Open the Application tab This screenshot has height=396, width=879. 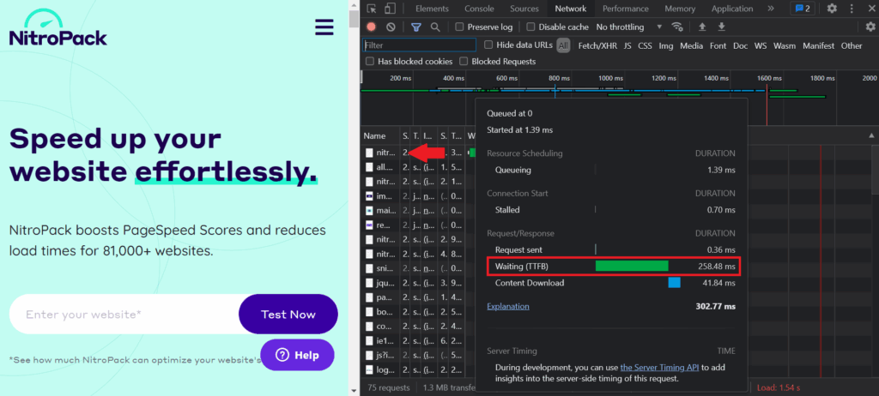732,9
